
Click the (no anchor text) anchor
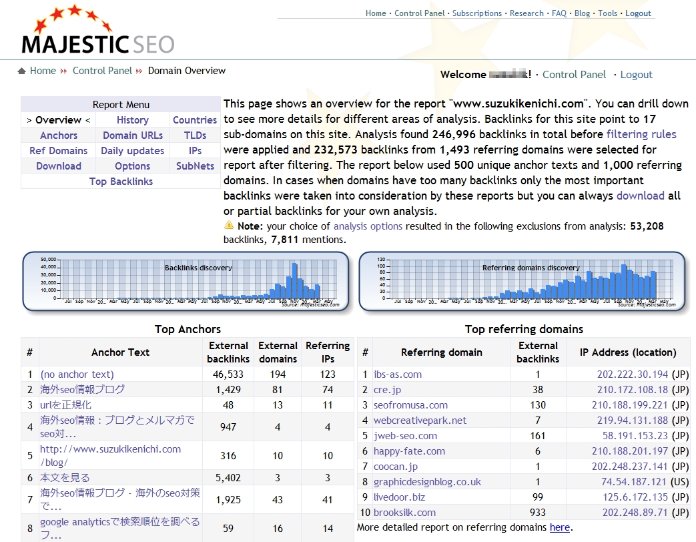(77, 374)
